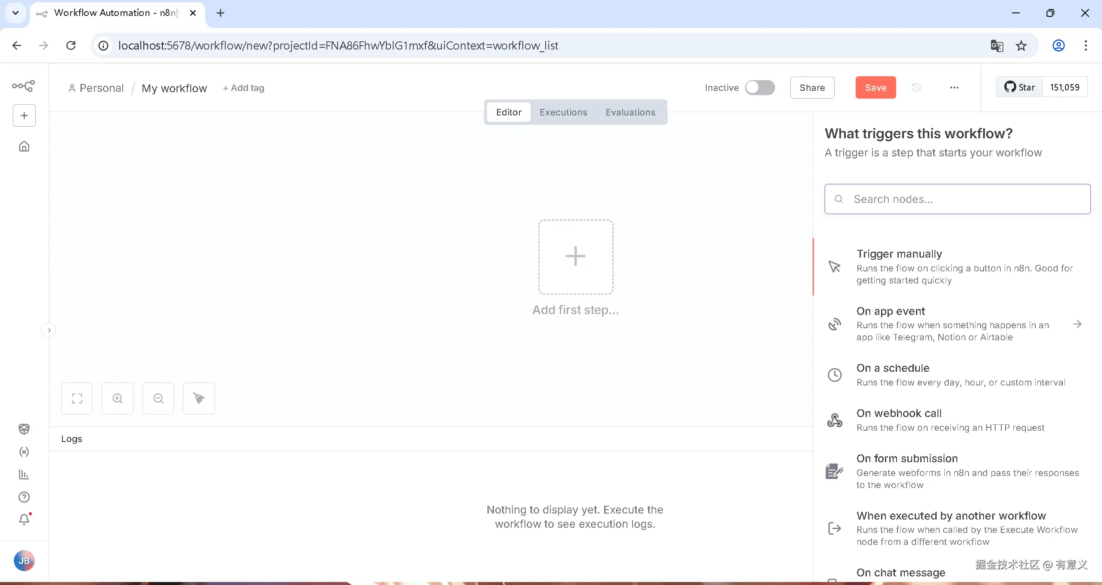Viewport: 1102px width, 585px height.
Task: Click the Add first step placeholder
Action: point(575,257)
